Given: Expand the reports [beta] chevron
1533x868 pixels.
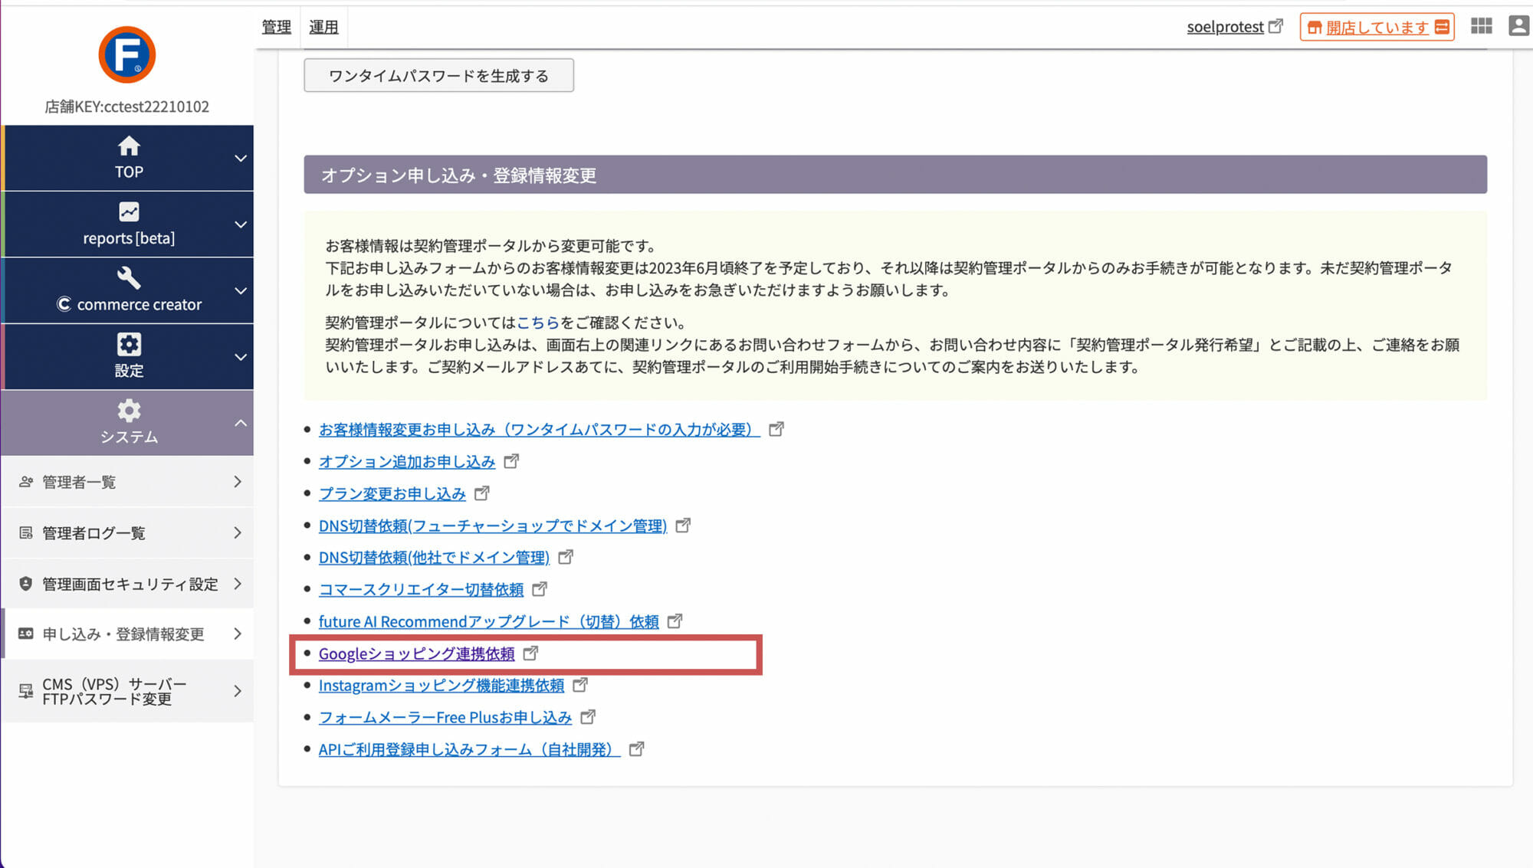Looking at the screenshot, I should pos(240,224).
